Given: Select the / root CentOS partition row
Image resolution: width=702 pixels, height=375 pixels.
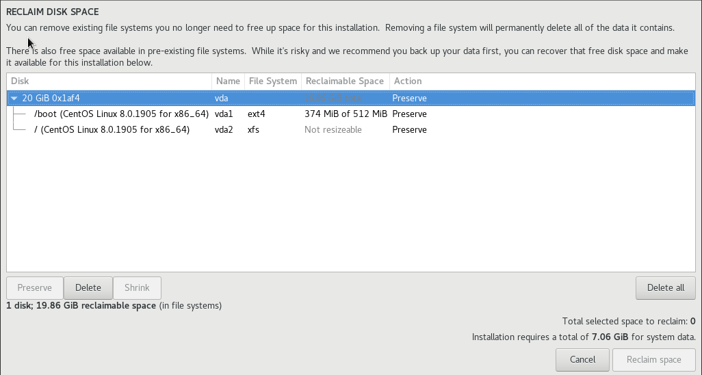Looking at the screenshot, I should 112,129.
